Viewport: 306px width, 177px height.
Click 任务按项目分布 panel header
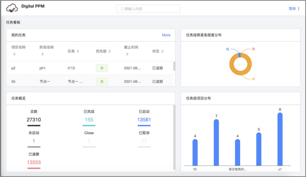click(x=198, y=98)
